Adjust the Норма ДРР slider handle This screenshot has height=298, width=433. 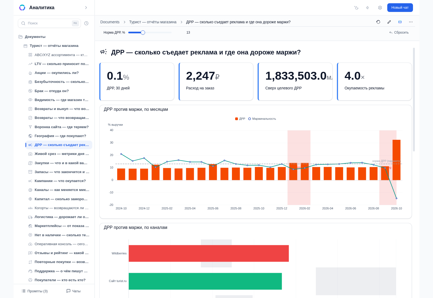[143, 33]
